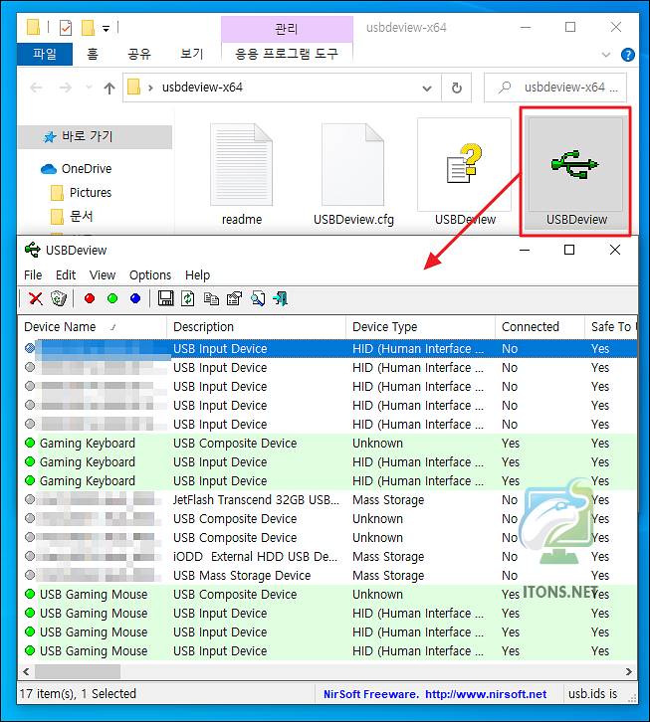The image size is (650, 722).
Task: Open the View menu in USBDeview
Action: [x=103, y=275]
